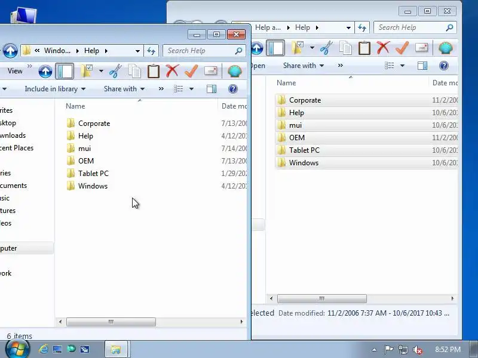Click Up arrow in back window toolbar

(257, 48)
